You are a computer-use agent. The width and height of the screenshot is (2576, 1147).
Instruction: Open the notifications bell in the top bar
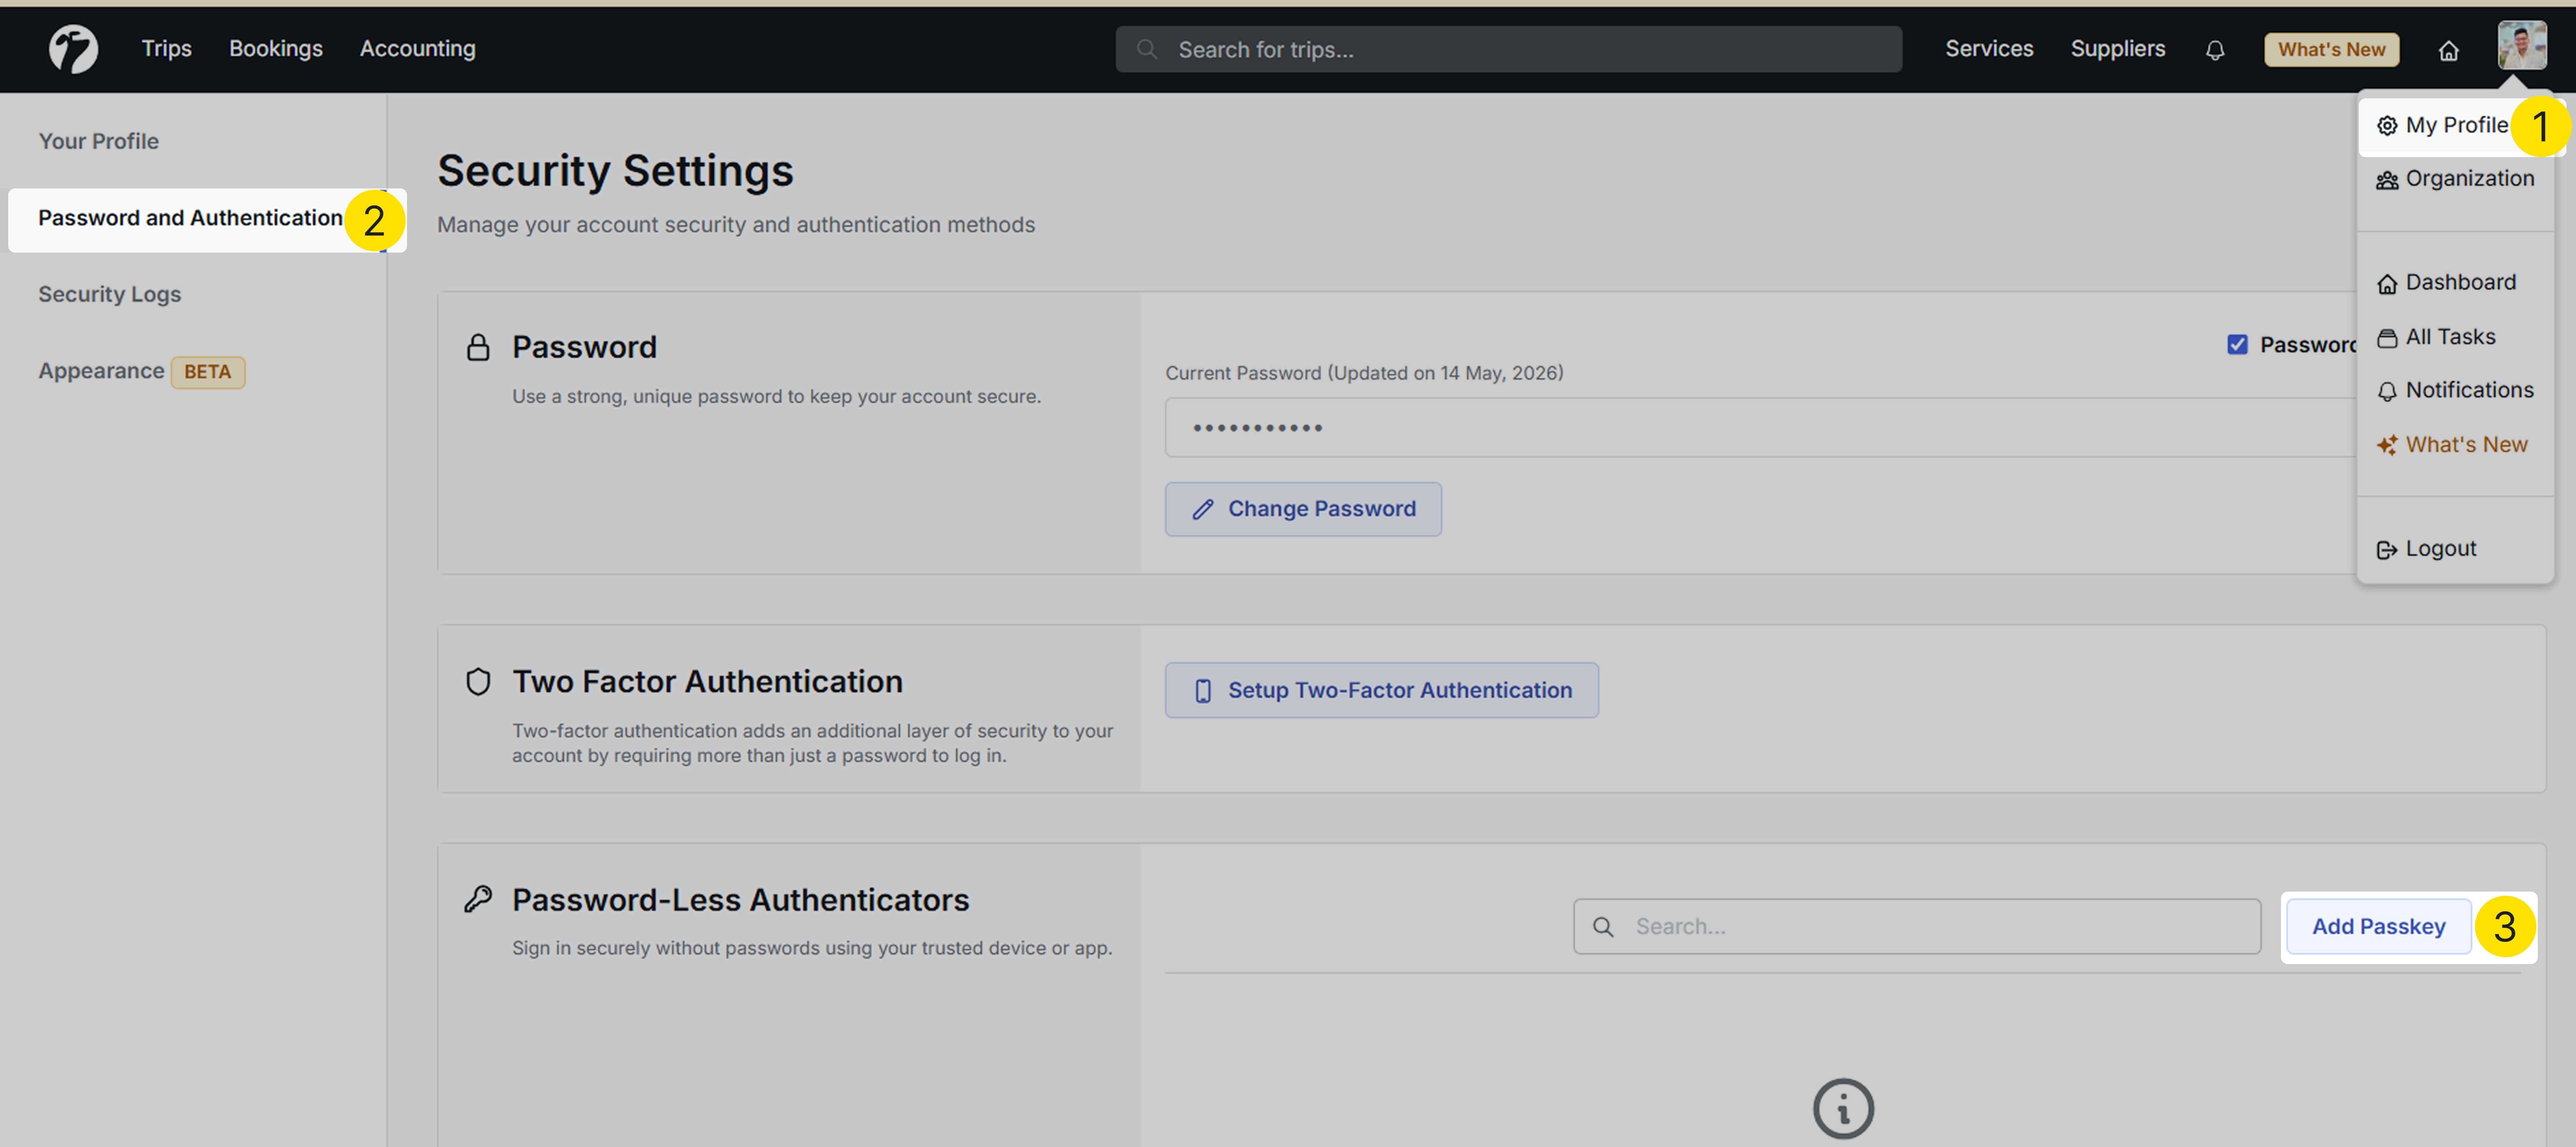2215,50
